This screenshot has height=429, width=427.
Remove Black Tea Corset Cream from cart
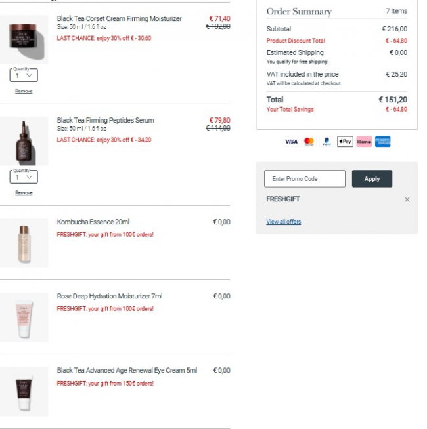(24, 91)
